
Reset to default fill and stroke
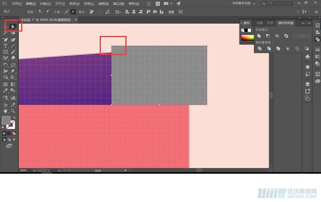tap(3, 127)
